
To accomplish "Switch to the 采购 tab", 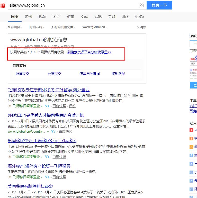I will [x=112, y=17].
